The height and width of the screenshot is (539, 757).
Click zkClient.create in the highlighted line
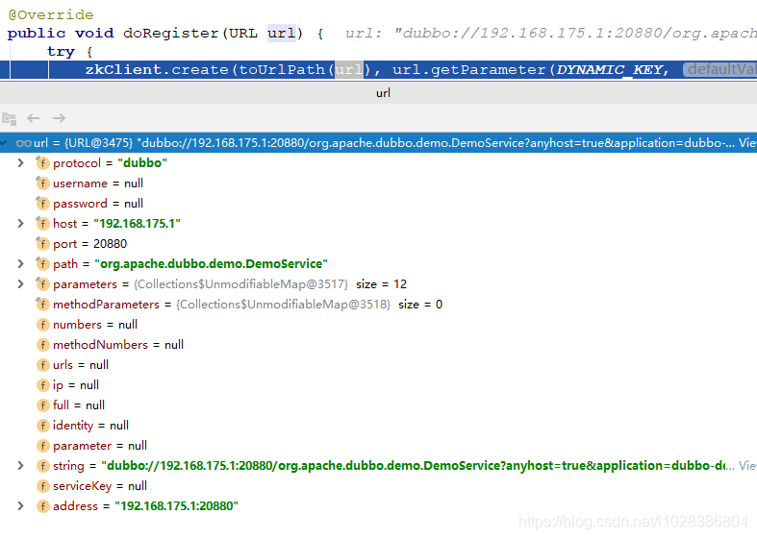tap(157, 70)
